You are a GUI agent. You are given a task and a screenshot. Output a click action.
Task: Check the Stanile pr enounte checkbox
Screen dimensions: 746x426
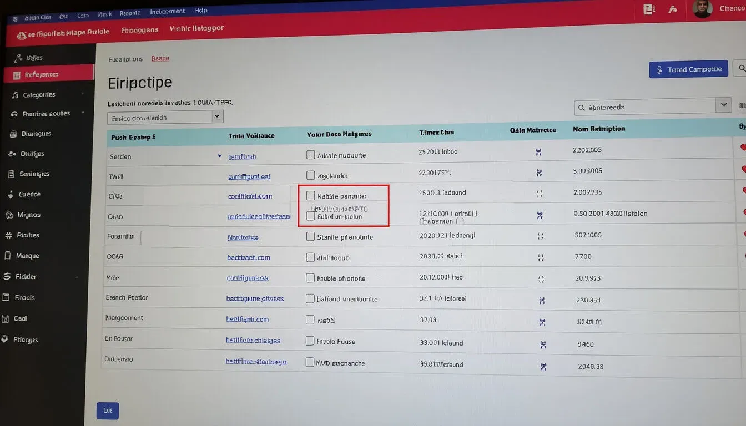click(310, 237)
